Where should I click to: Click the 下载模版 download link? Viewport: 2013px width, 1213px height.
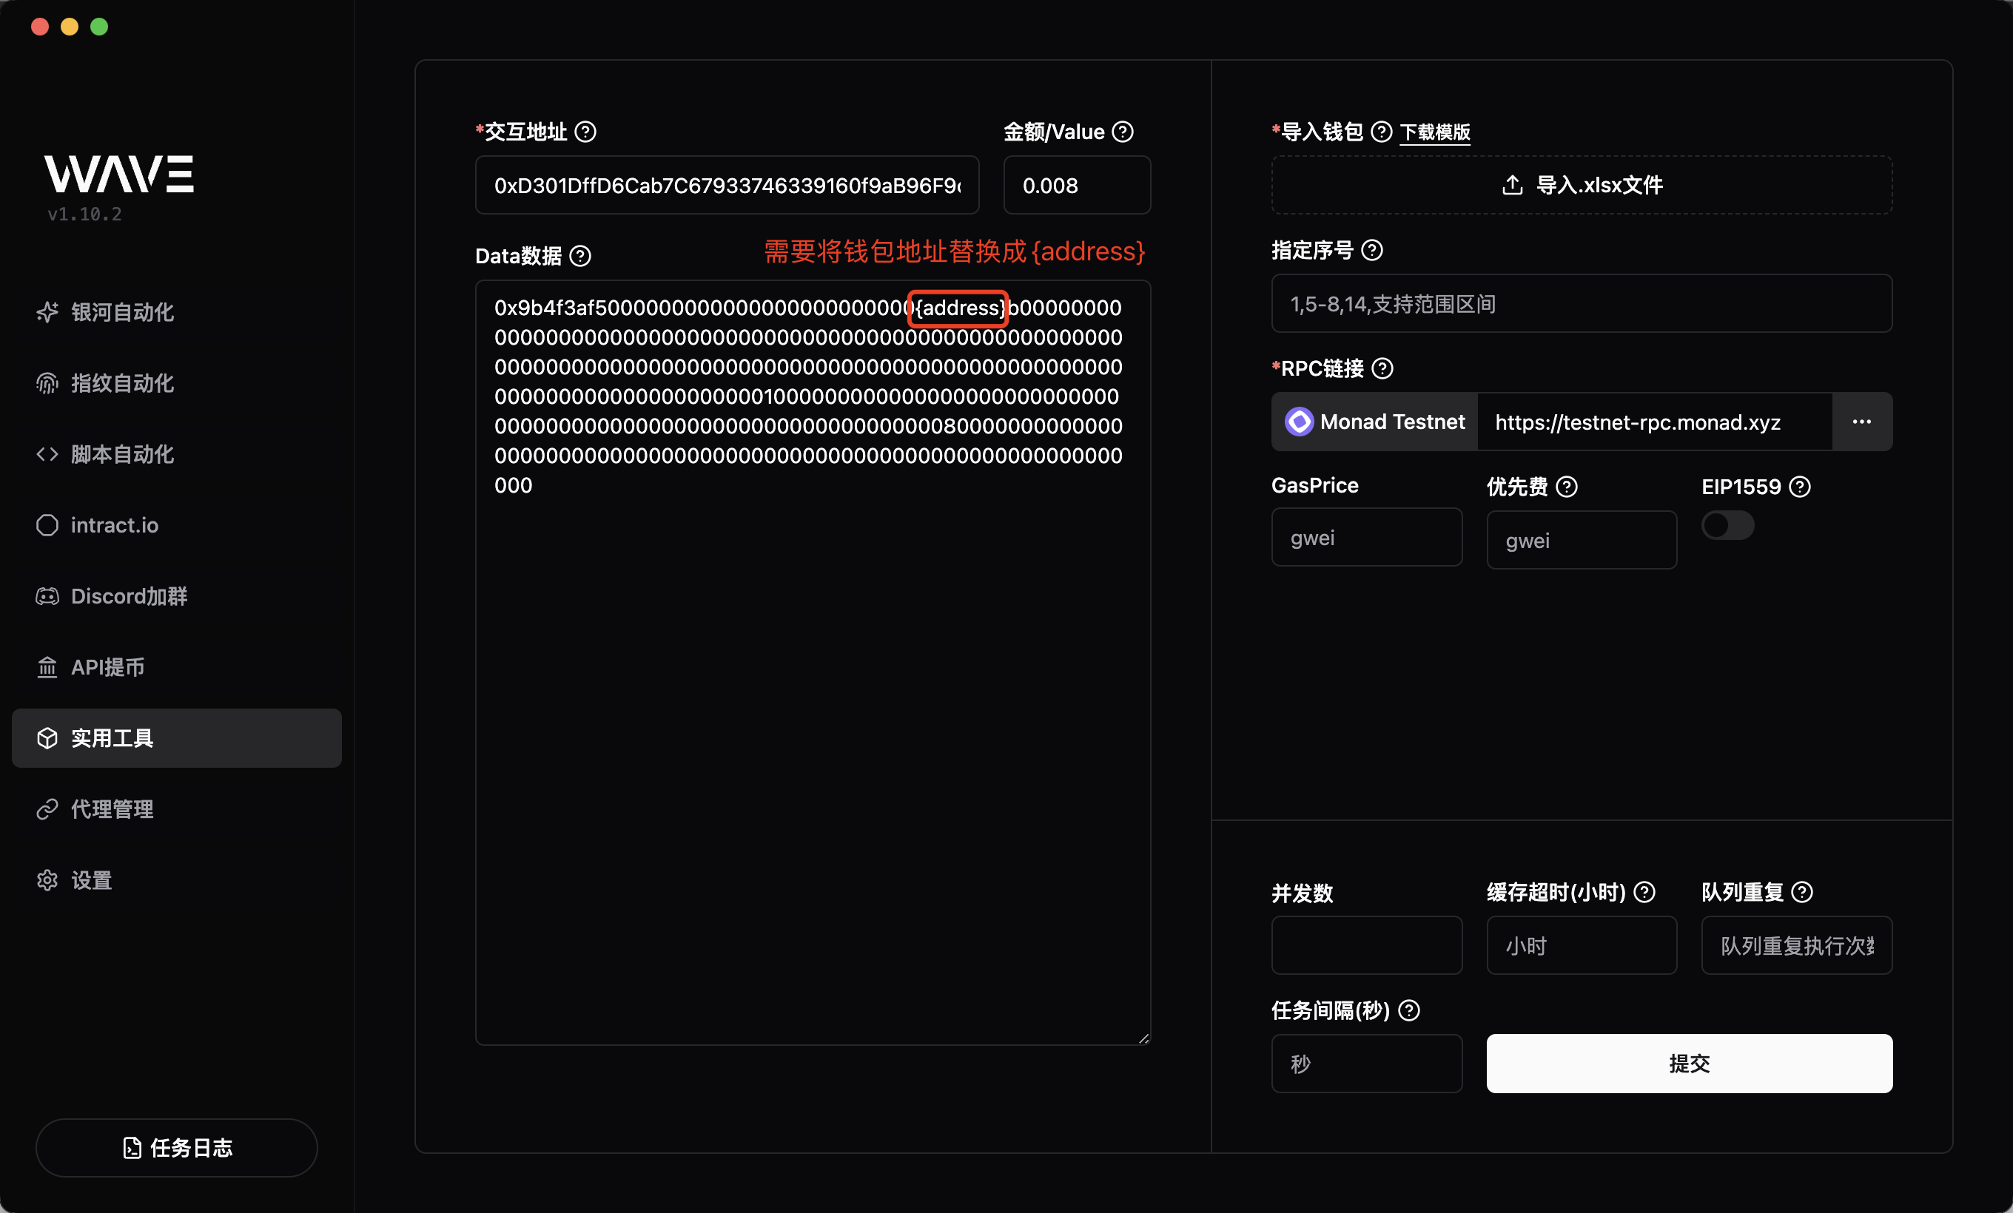1434,132
